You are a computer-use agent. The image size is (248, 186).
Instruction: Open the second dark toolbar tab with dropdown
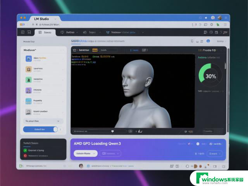69,33
